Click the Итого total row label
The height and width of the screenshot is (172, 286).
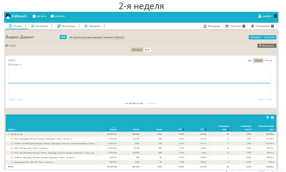(11, 167)
